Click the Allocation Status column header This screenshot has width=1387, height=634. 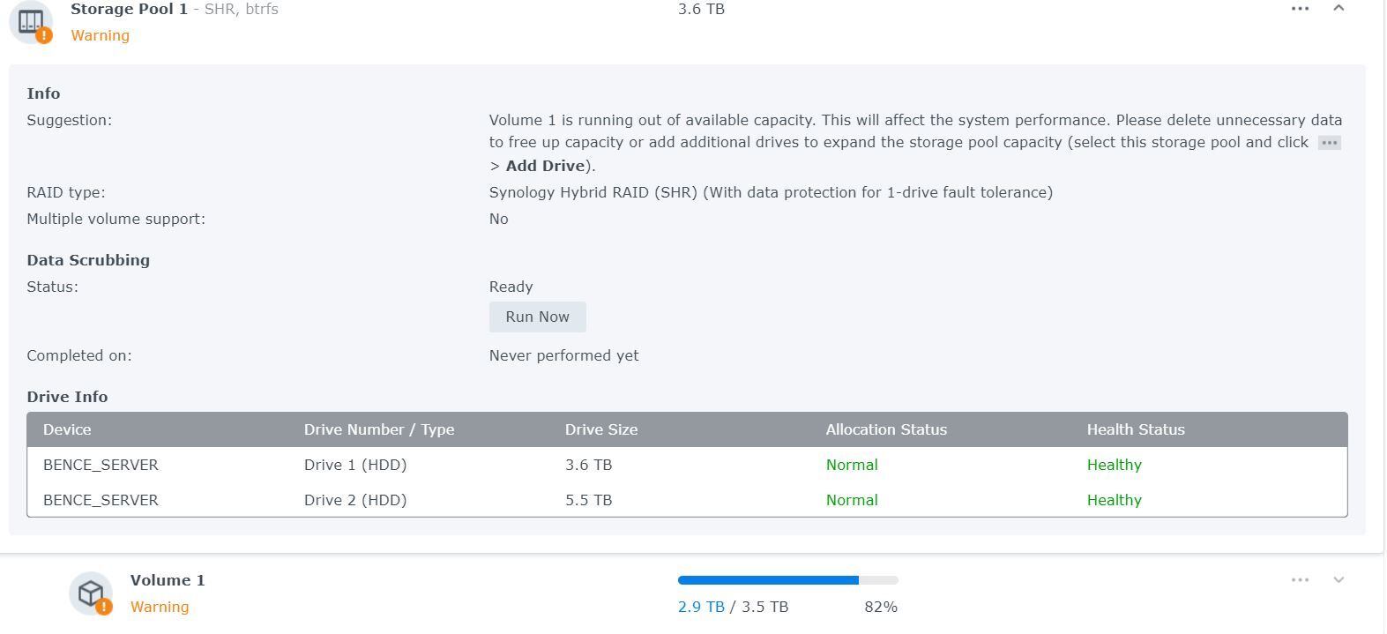coord(886,429)
